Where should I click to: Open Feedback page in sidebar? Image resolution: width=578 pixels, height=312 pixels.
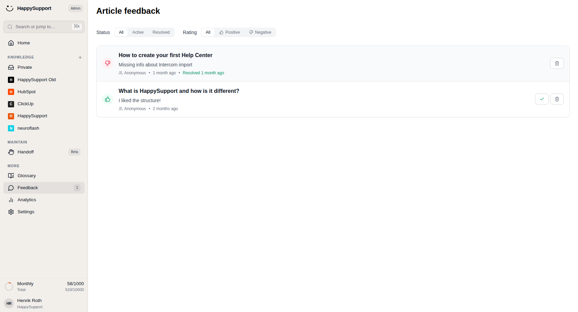(x=44, y=188)
